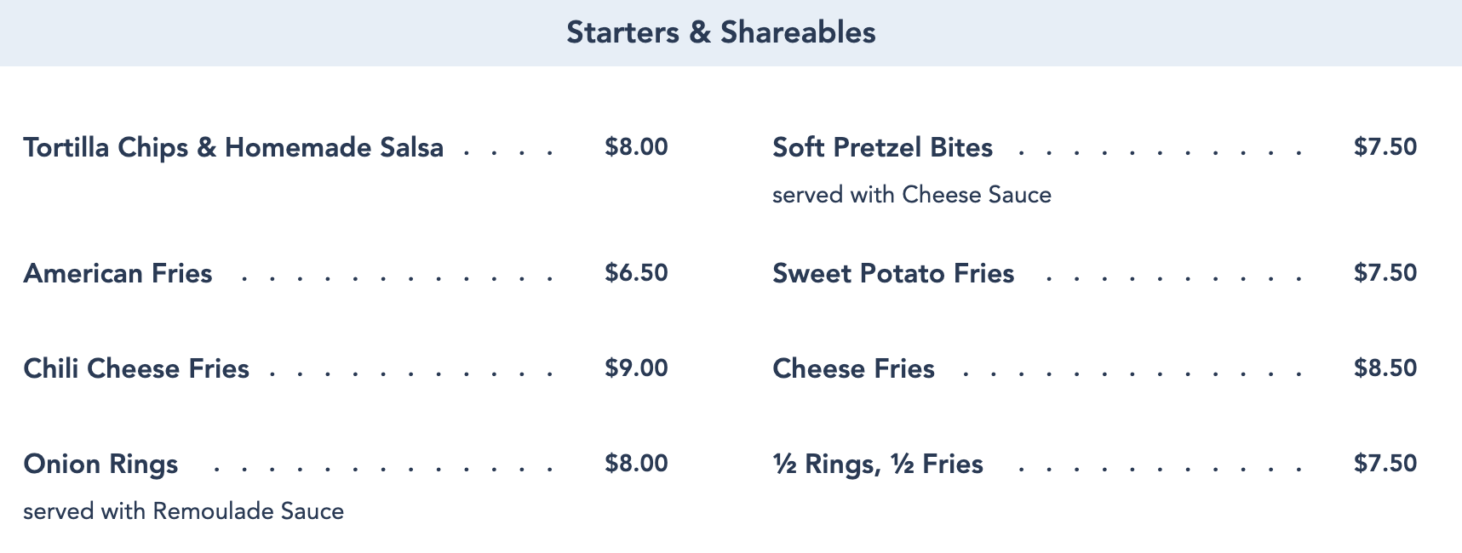
Task: Click the $8.50 price for Cheese Fries
Action: [x=1385, y=368]
